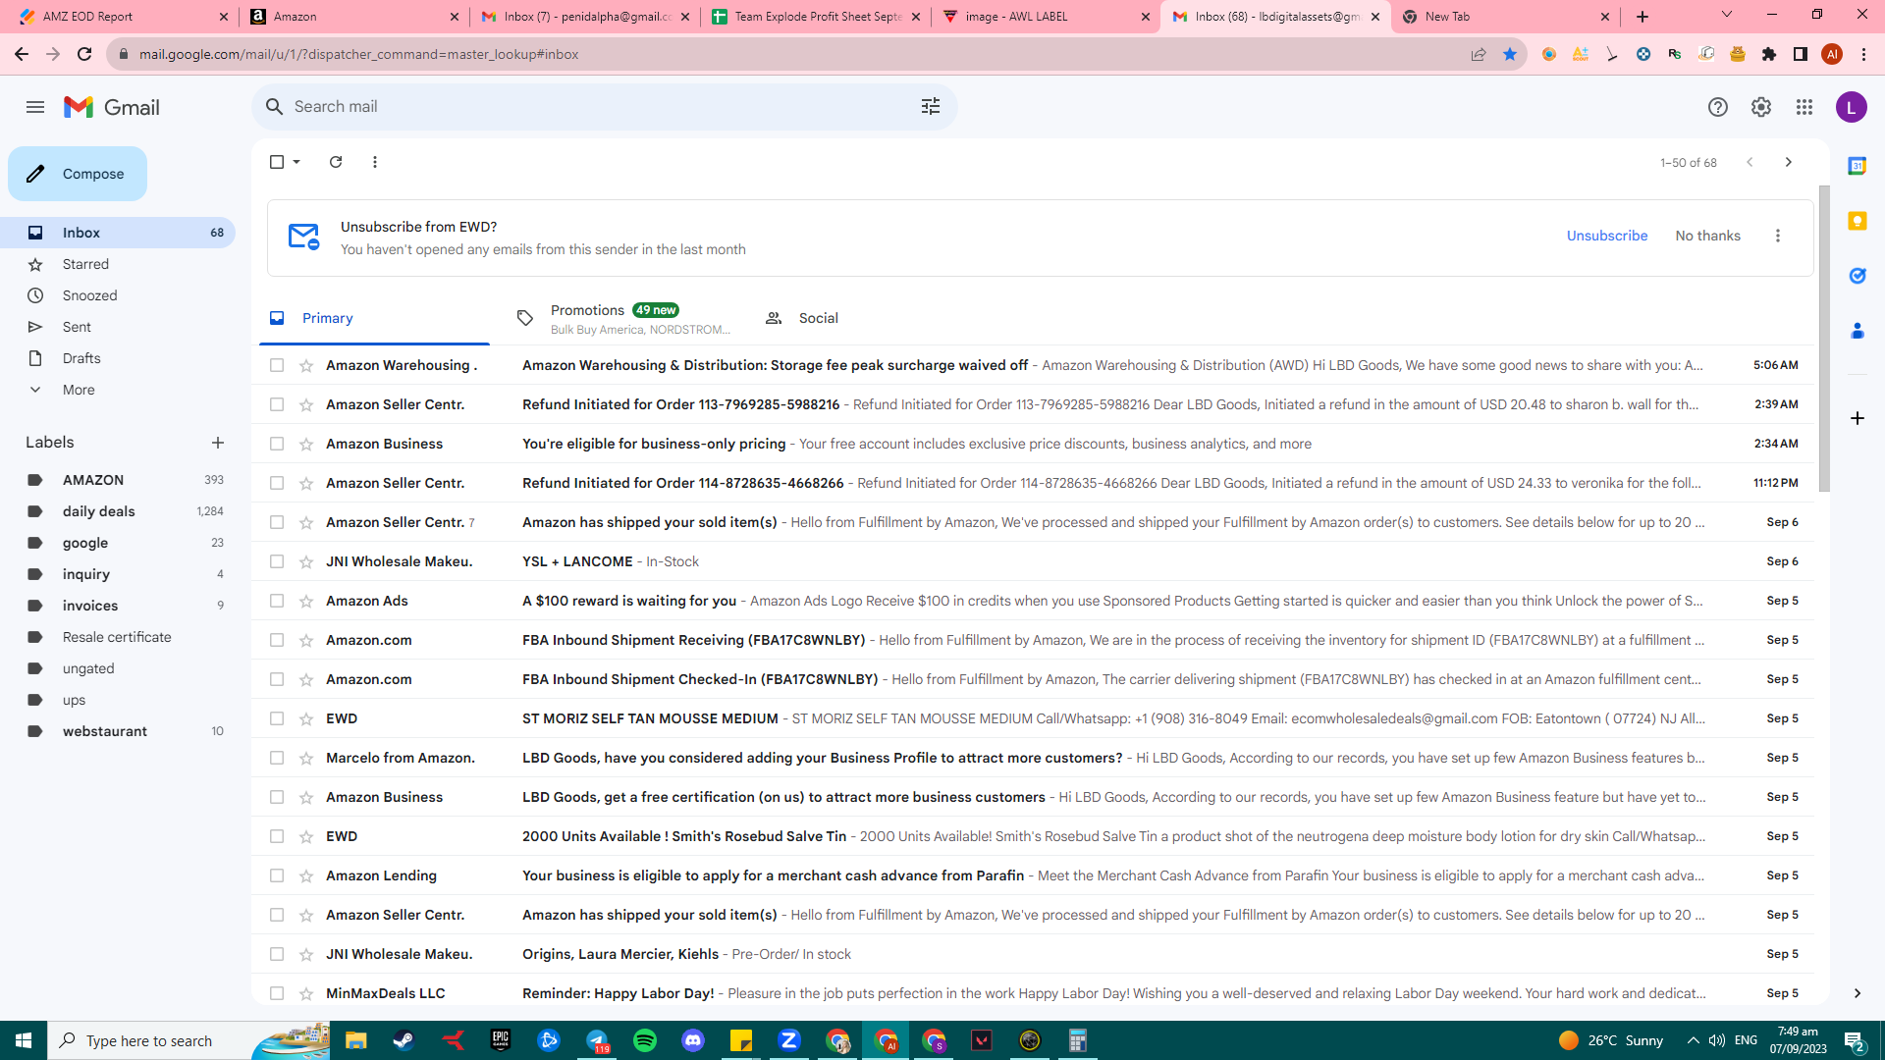Open the Starred folder
Viewport: 1885px width, 1060px height.
[118, 264]
